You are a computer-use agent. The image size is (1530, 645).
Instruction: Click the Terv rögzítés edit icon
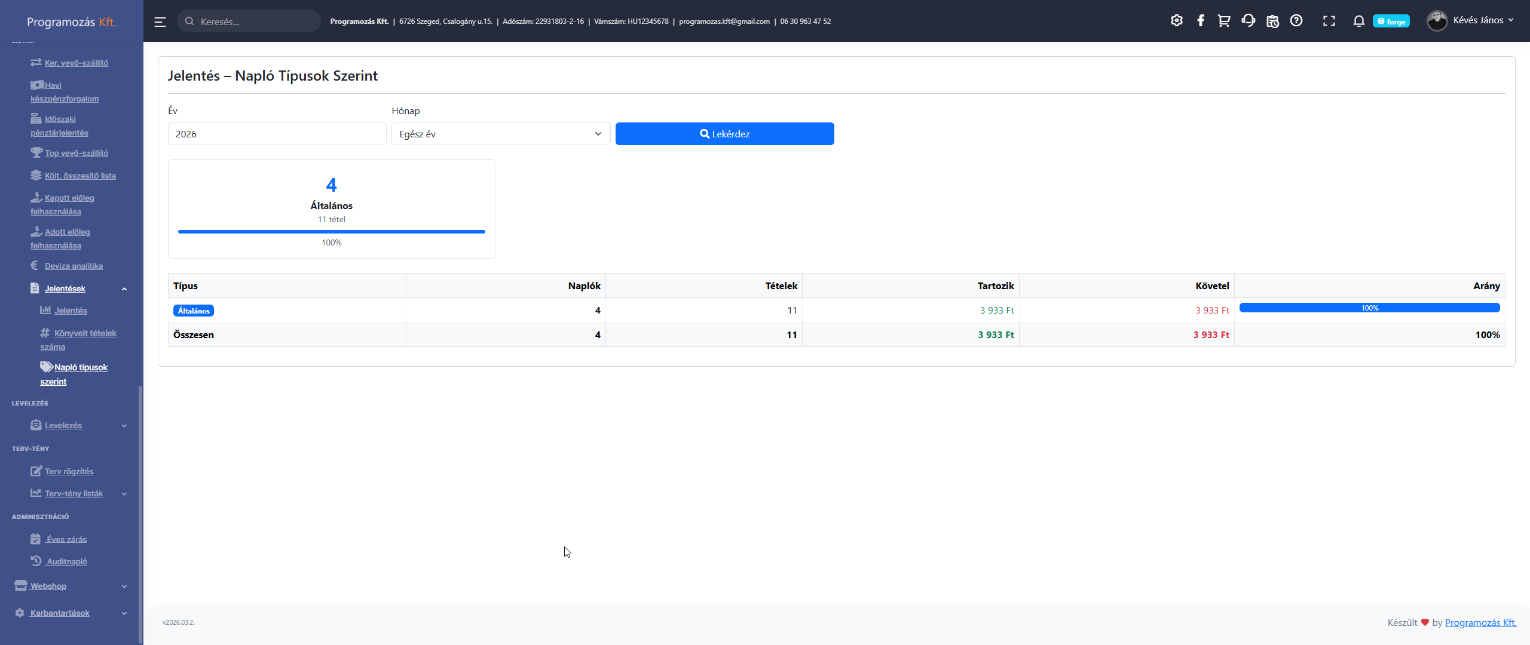[36, 471]
